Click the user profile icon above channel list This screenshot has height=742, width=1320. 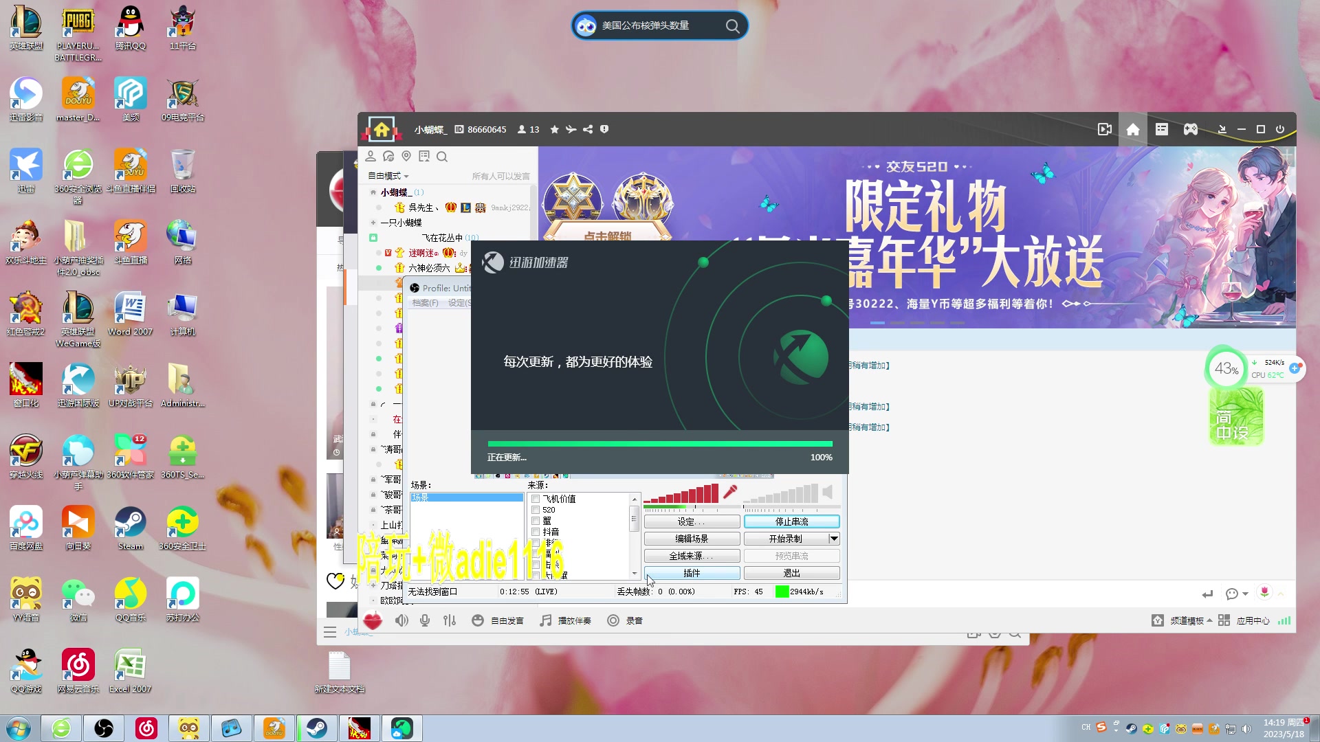[371, 157]
